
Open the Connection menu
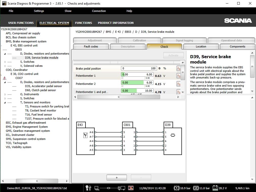point(99,11)
